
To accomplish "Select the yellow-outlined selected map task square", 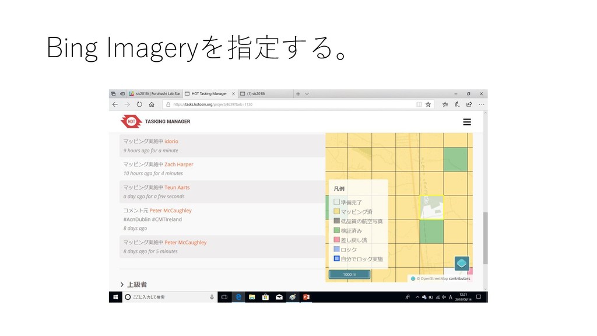I will point(432,208).
